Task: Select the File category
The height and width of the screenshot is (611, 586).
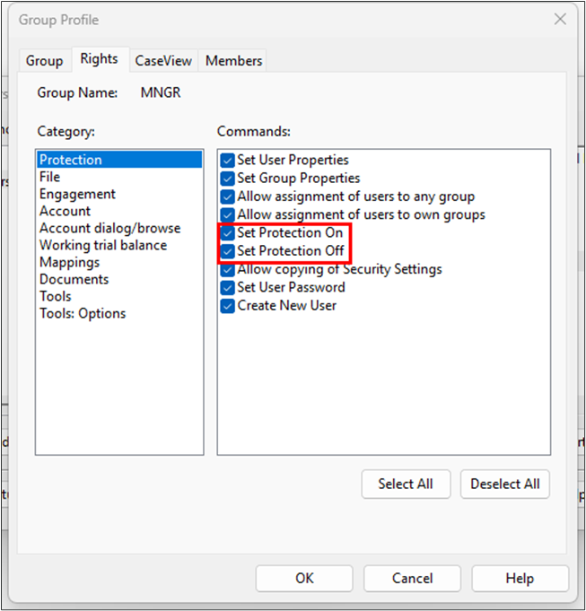Action: 50,177
